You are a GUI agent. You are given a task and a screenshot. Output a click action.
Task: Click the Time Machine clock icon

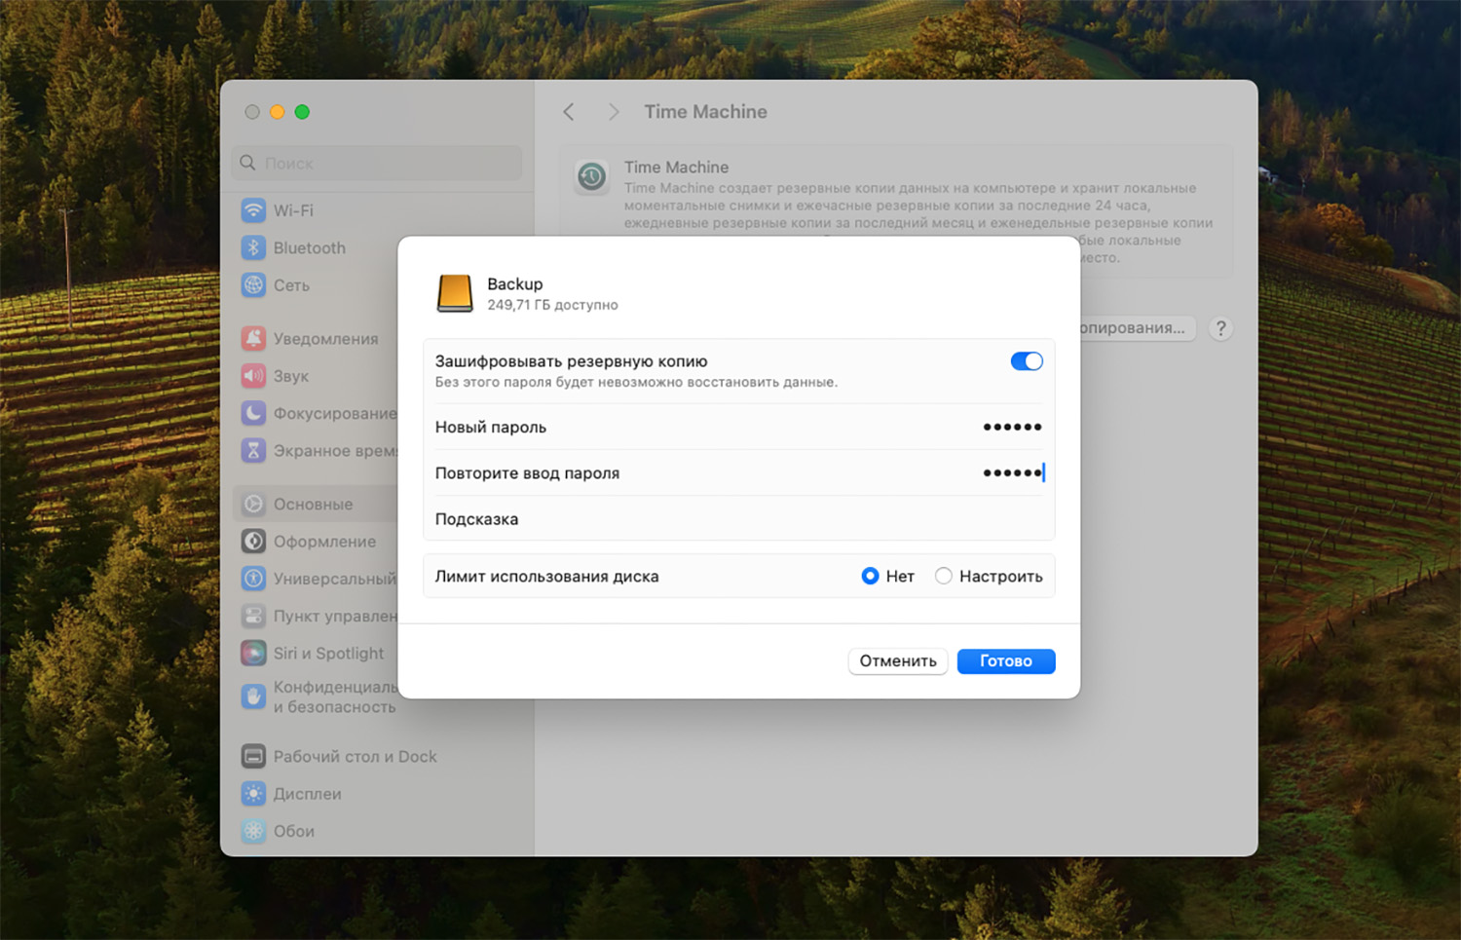591,177
